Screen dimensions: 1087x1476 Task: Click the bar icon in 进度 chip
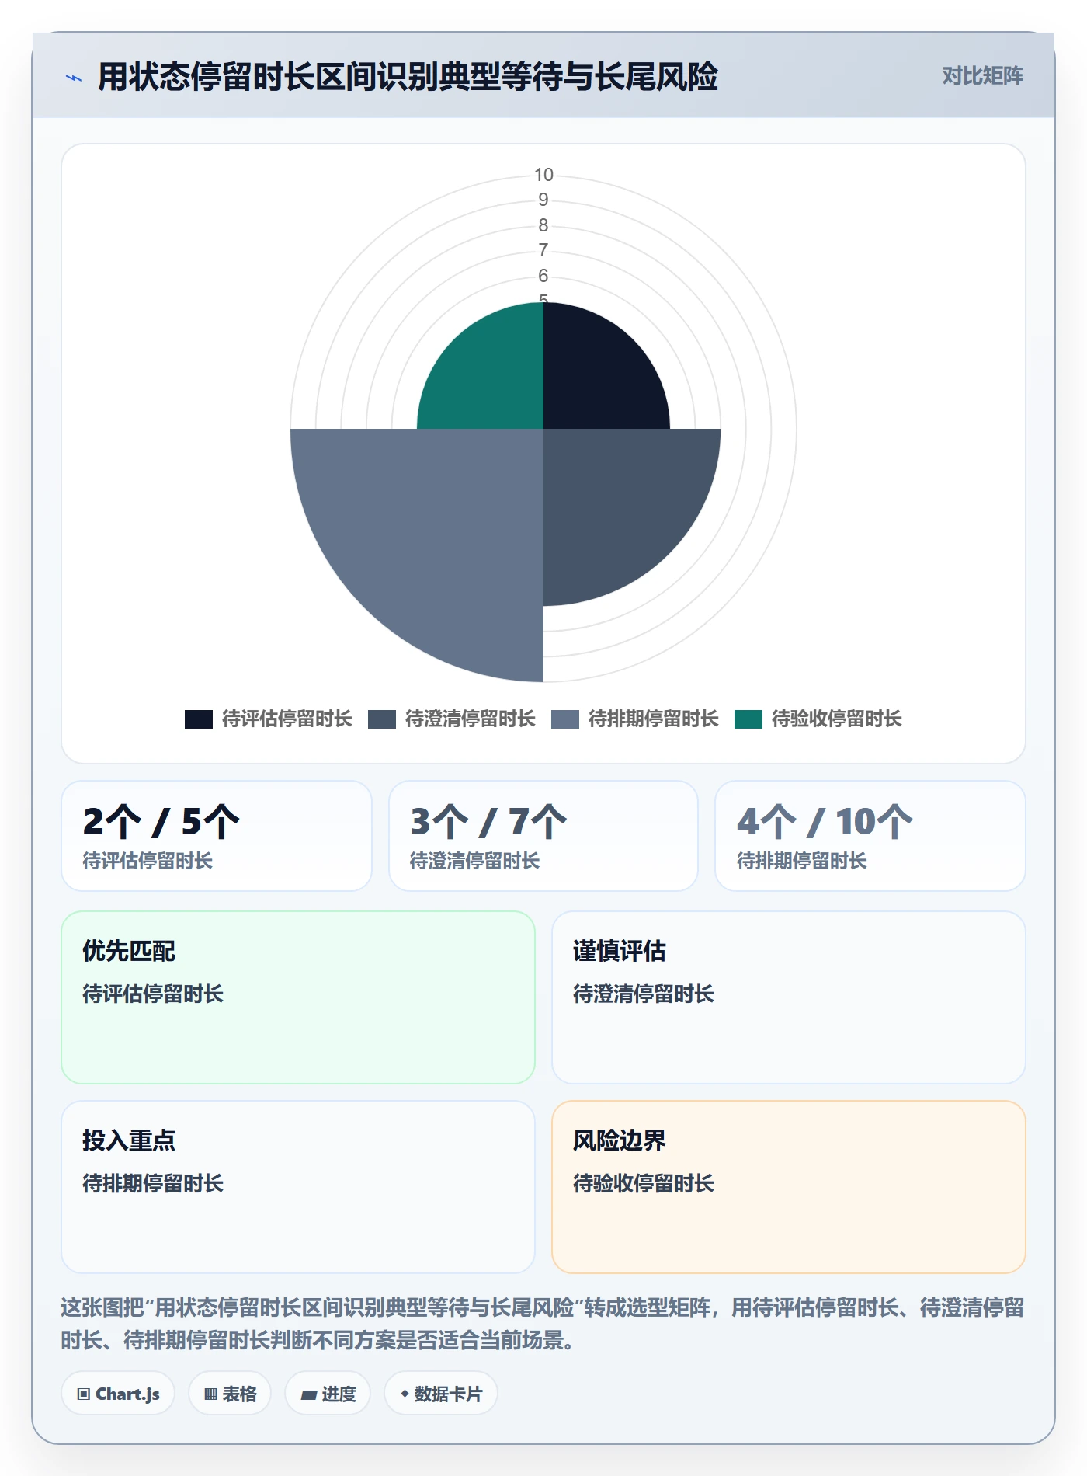coord(308,1395)
